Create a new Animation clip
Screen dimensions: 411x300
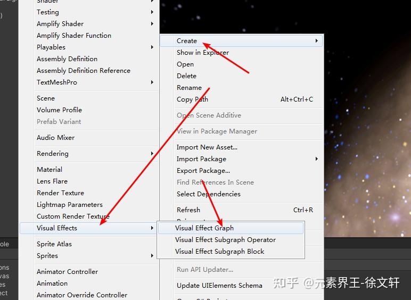89,284
